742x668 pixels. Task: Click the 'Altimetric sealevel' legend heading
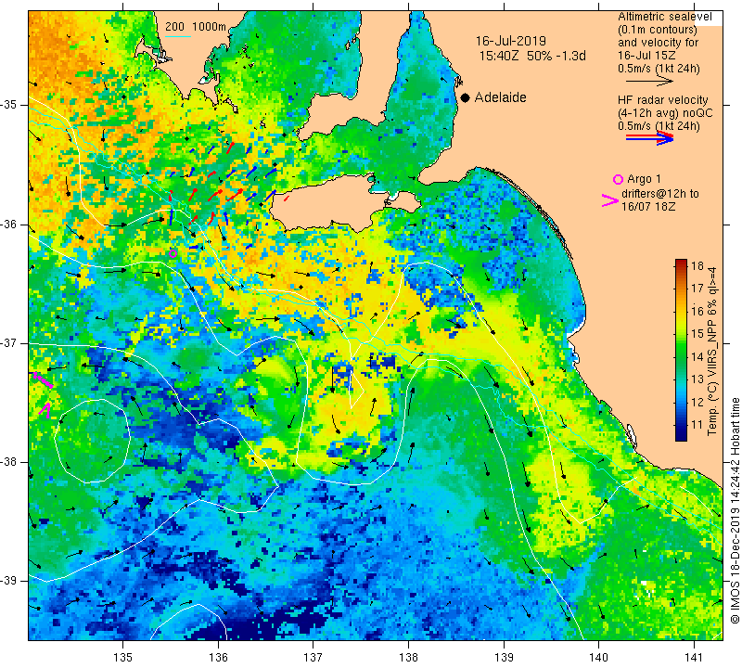[664, 17]
